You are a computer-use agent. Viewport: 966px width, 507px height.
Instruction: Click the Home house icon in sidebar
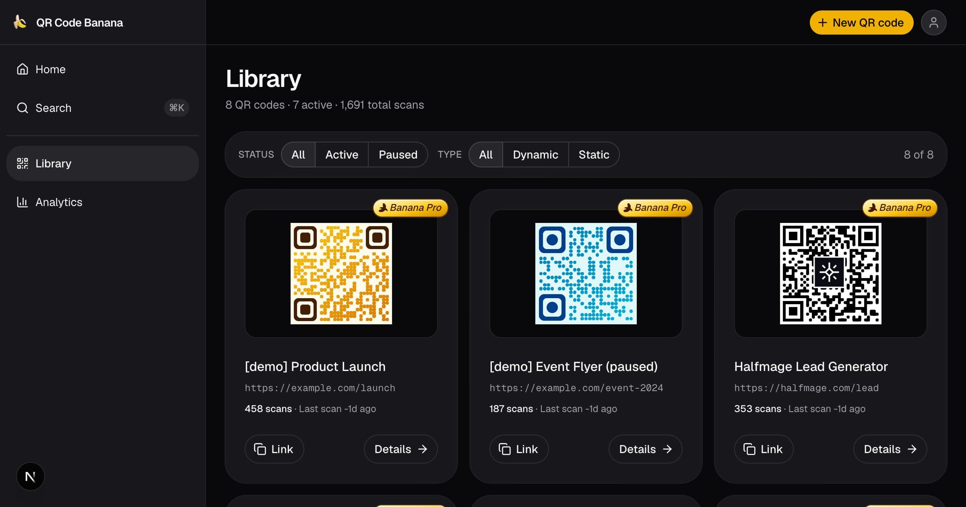(x=23, y=69)
